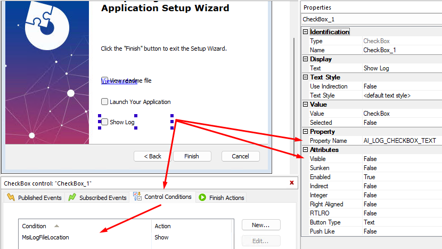Collapse the Text Style property group
This screenshot has height=249, width=442.
point(305,77)
